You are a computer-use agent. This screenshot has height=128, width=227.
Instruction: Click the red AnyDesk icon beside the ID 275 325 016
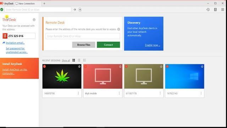(x=5, y=36)
